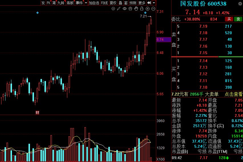The width and height of the screenshot is (243, 162).
Task: Toggle the chart lock icon
Action: click(x=142, y=9)
